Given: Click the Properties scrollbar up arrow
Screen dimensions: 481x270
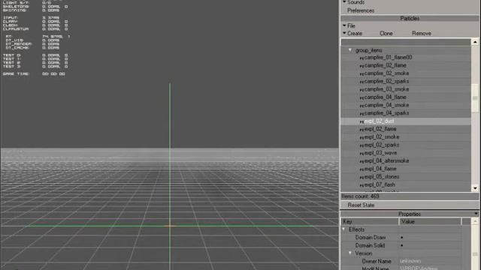Looking at the screenshot, I should 475,221.
